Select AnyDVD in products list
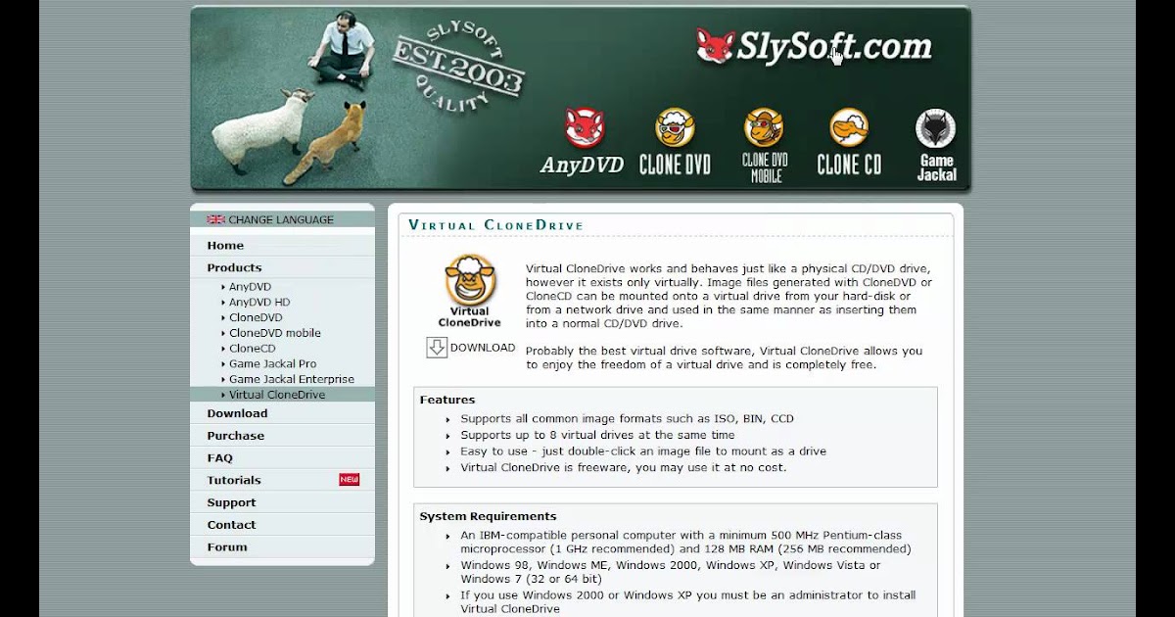The image size is (1175, 617). 250,287
